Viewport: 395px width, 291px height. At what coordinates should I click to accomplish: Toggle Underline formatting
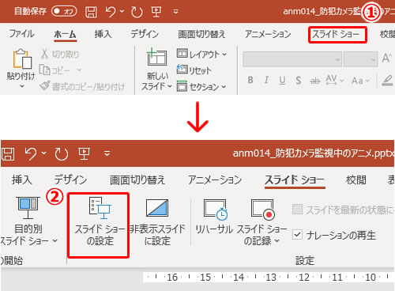tap(282, 80)
